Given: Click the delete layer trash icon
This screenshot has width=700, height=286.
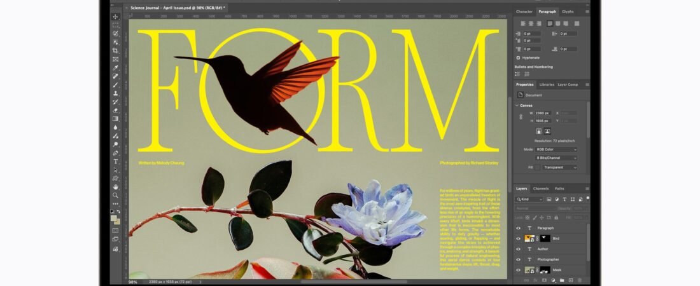Looking at the screenshot, I should [580, 280].
